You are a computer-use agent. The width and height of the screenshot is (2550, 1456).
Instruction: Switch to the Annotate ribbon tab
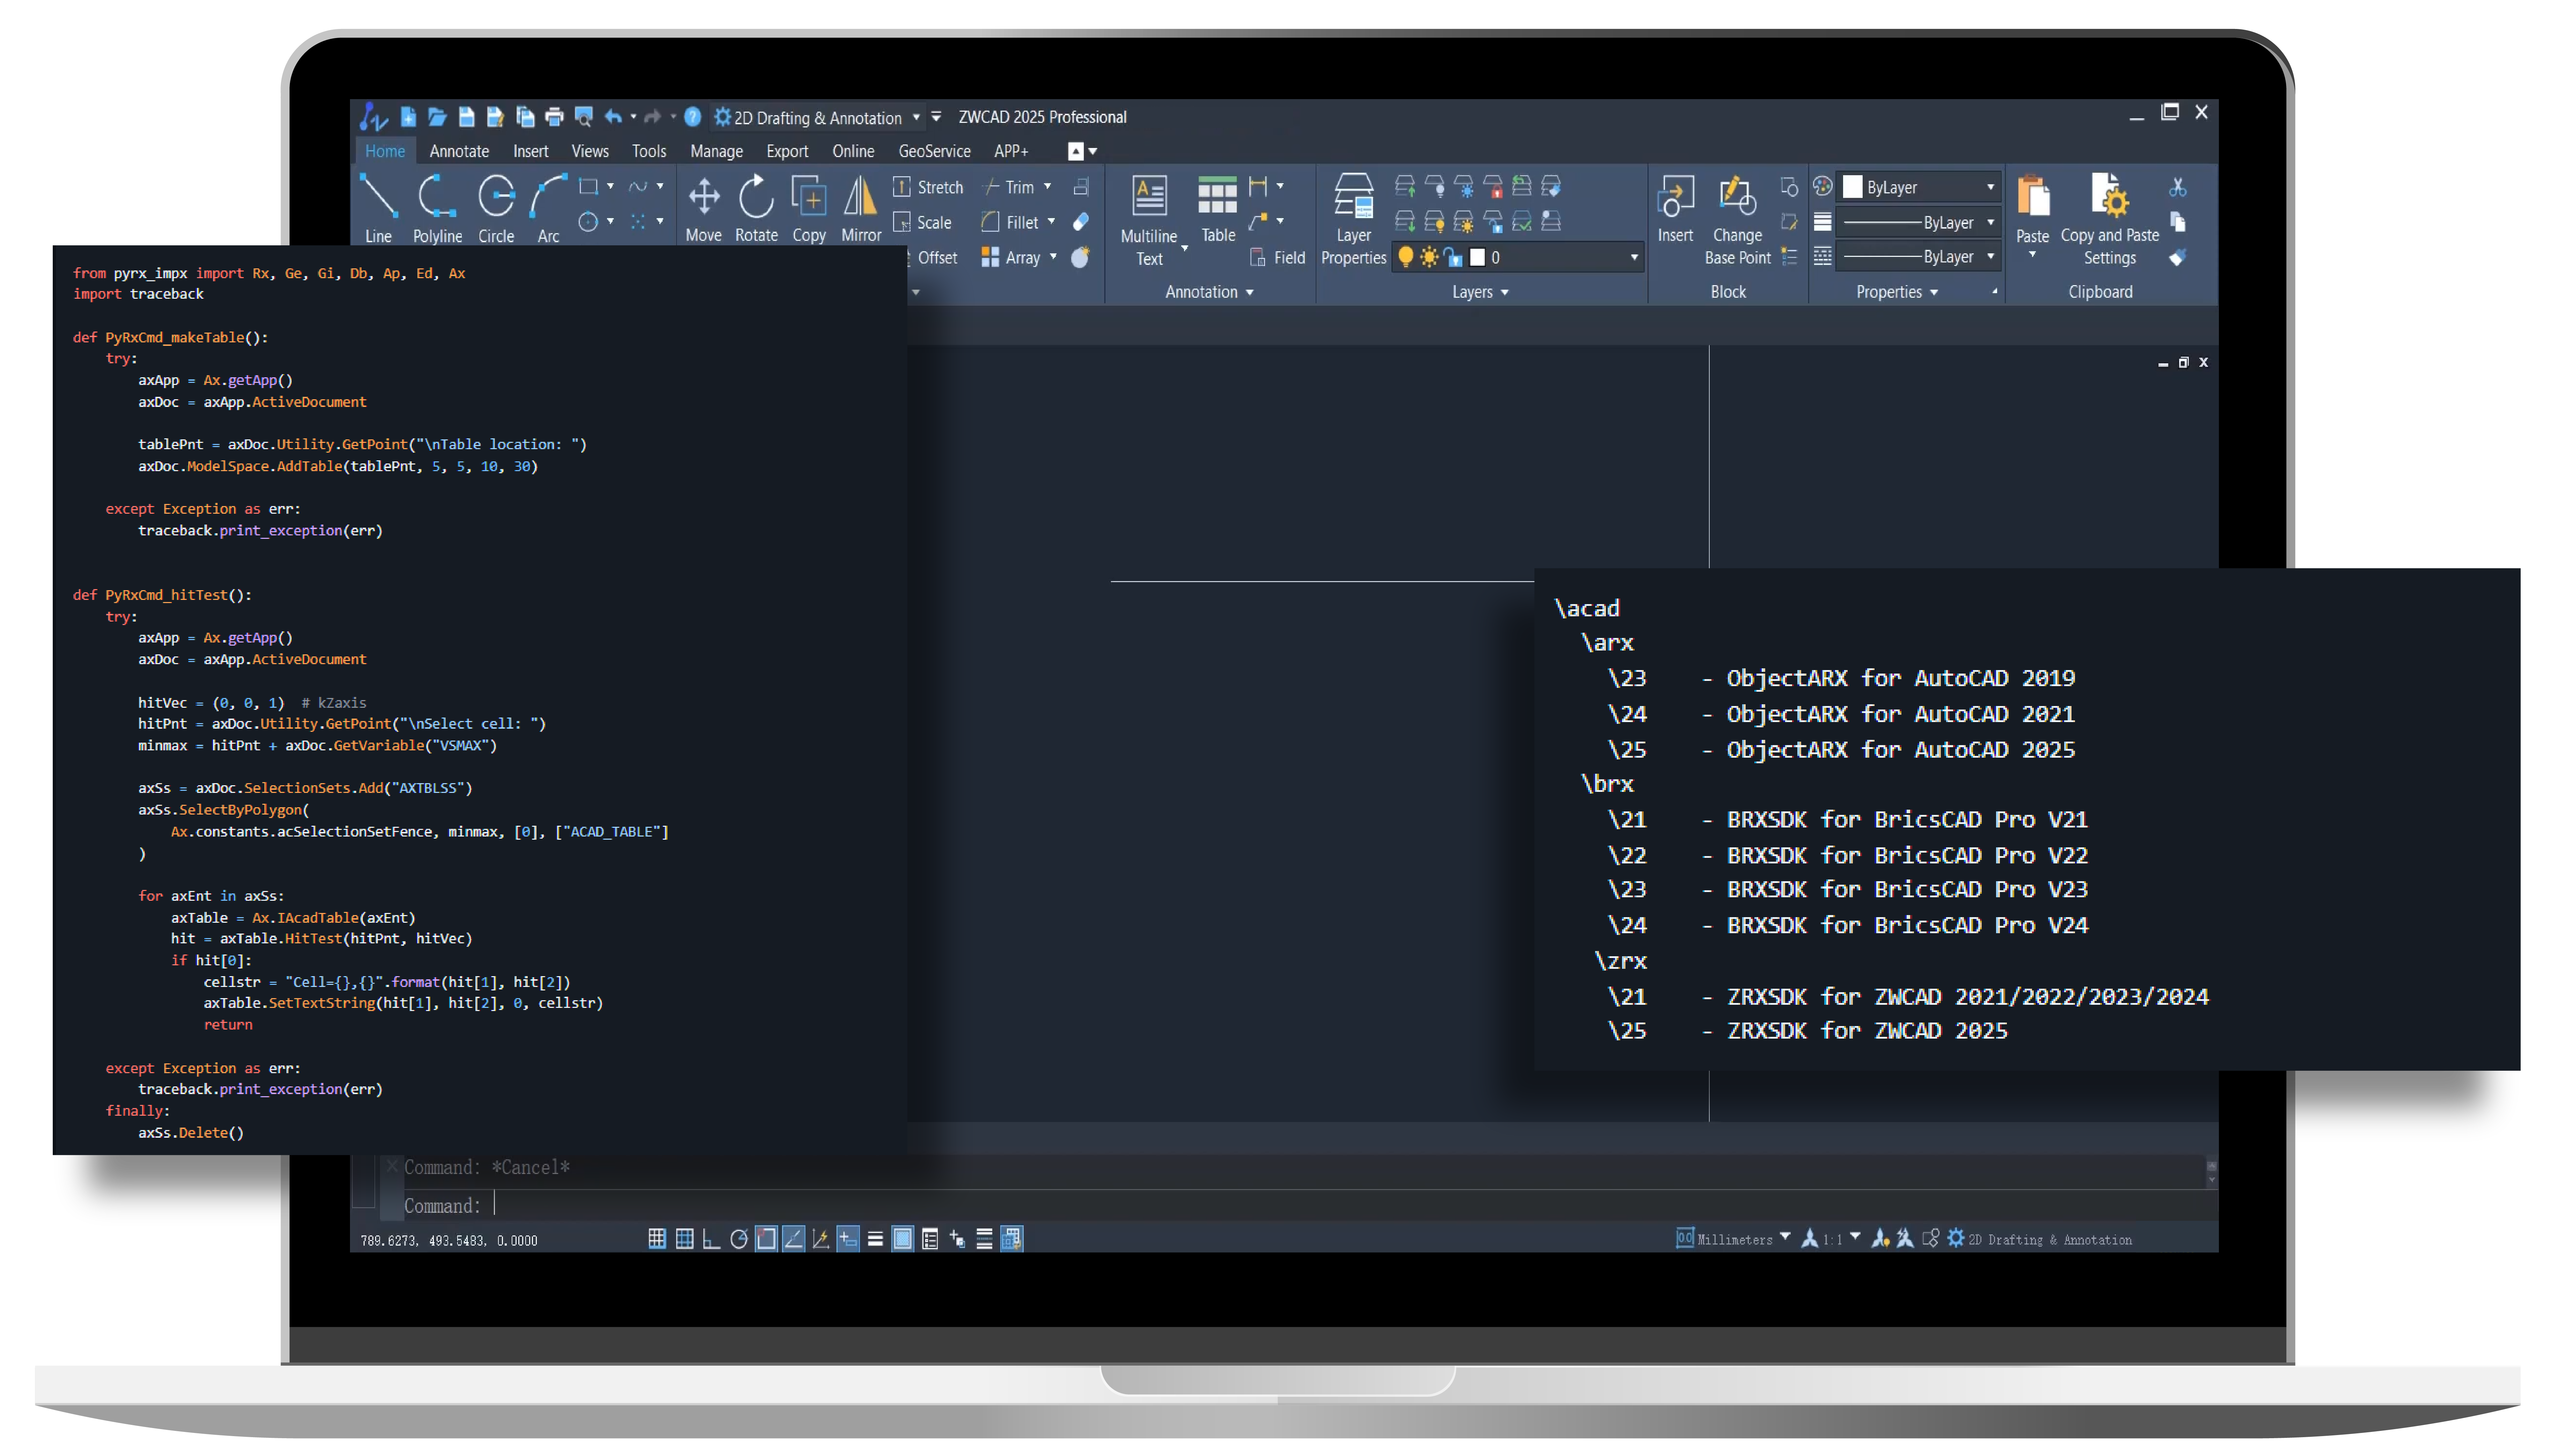coord(459,151)
